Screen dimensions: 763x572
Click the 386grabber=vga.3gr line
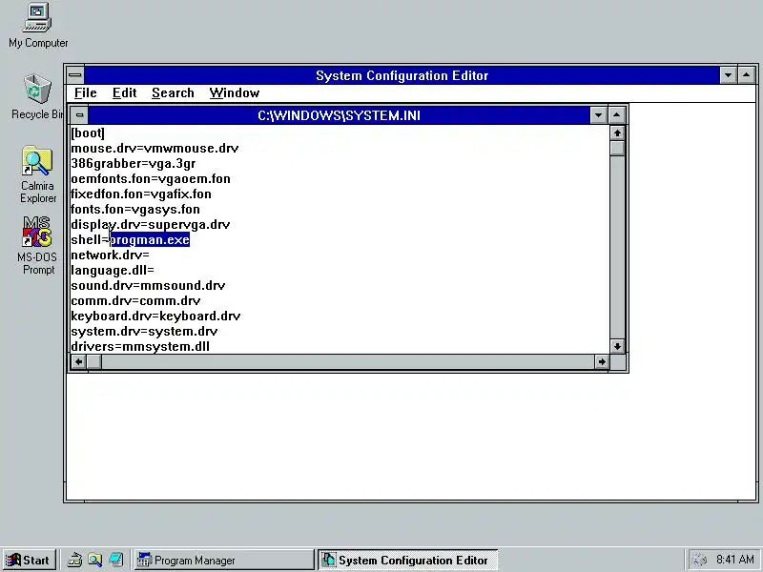pyautogui.click(x=134, y=163)
